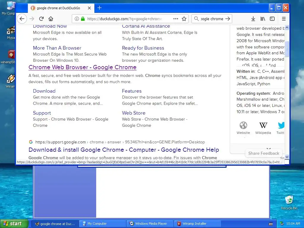Screen dimensions: 304x228
Task: Open the Support sublink
Action: tap(42, 113)
